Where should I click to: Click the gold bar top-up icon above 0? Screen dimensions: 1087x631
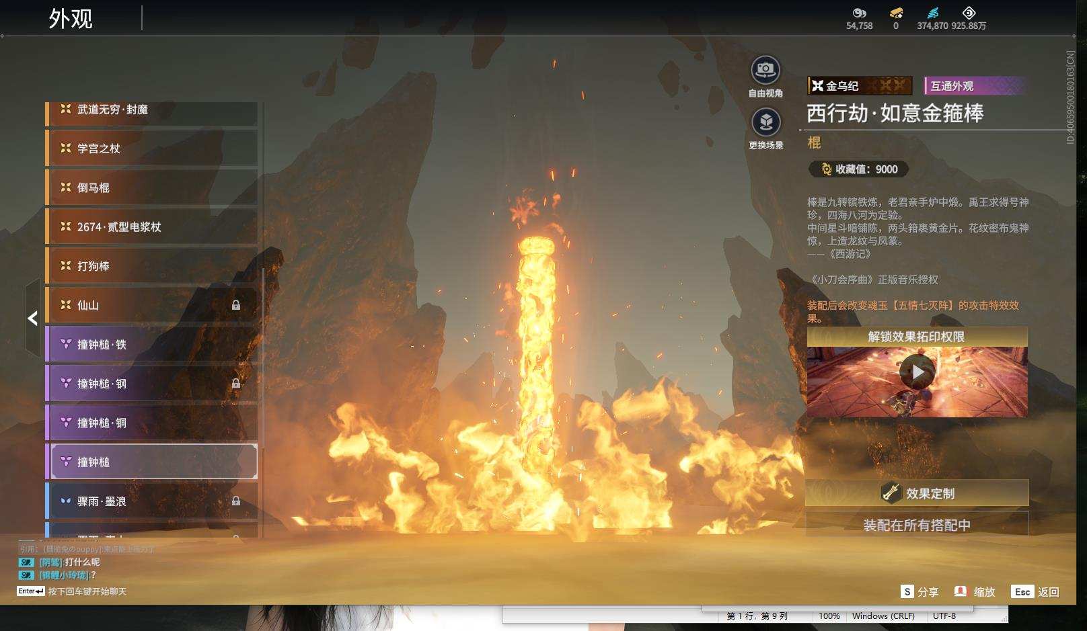click(x=896, y=13)
